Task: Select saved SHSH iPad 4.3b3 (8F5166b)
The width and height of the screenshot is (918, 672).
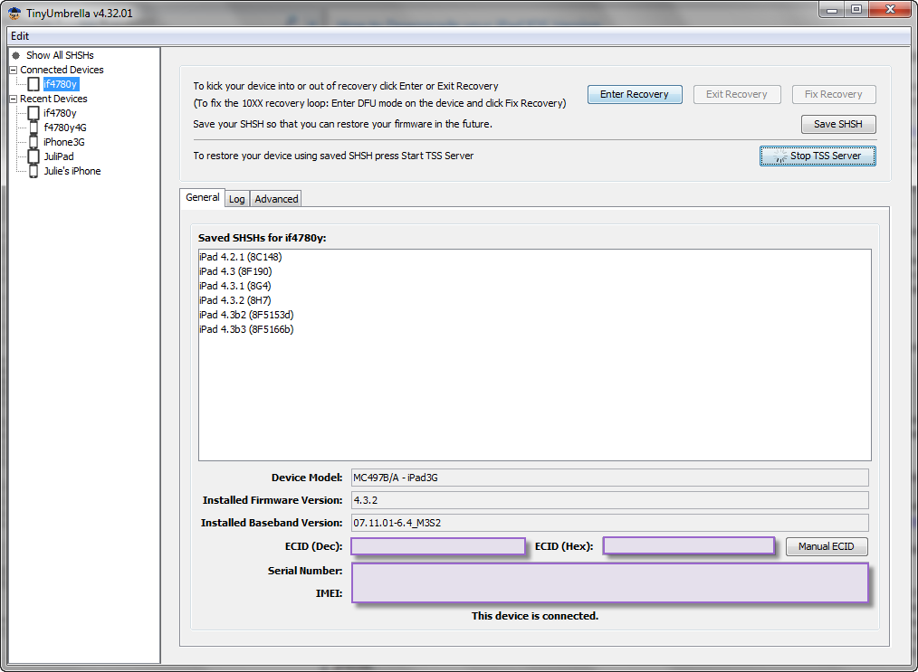Action: 246,329
